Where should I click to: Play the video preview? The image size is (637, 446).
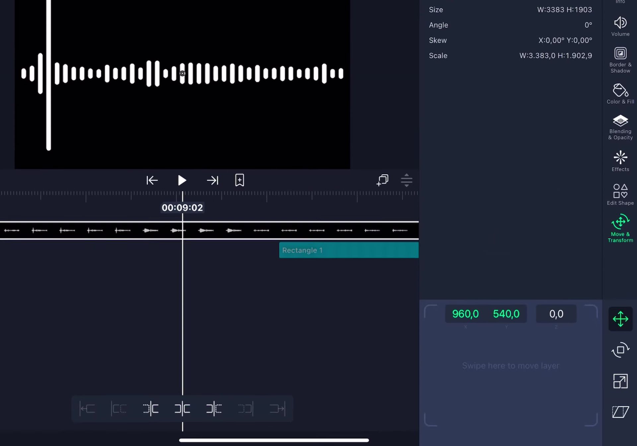182,180
